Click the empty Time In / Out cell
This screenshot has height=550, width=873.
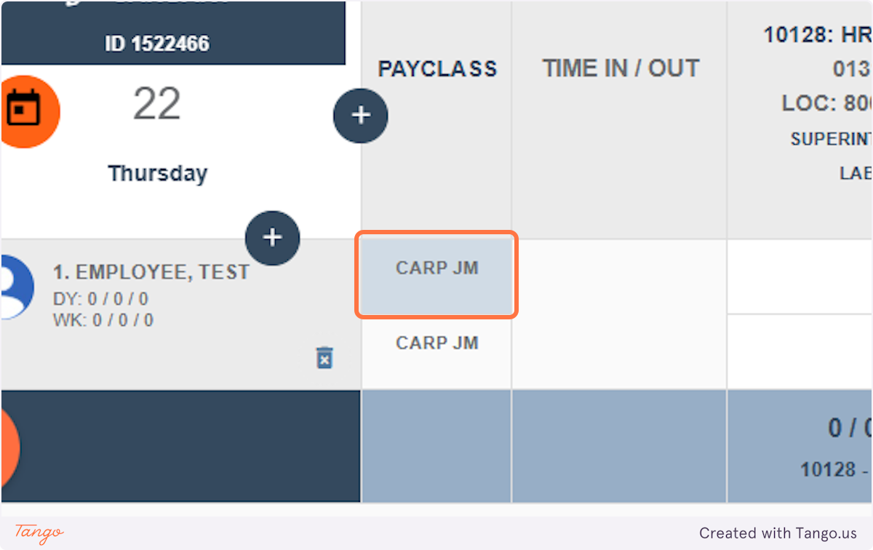pyautogui.click(x=618, y=314)
